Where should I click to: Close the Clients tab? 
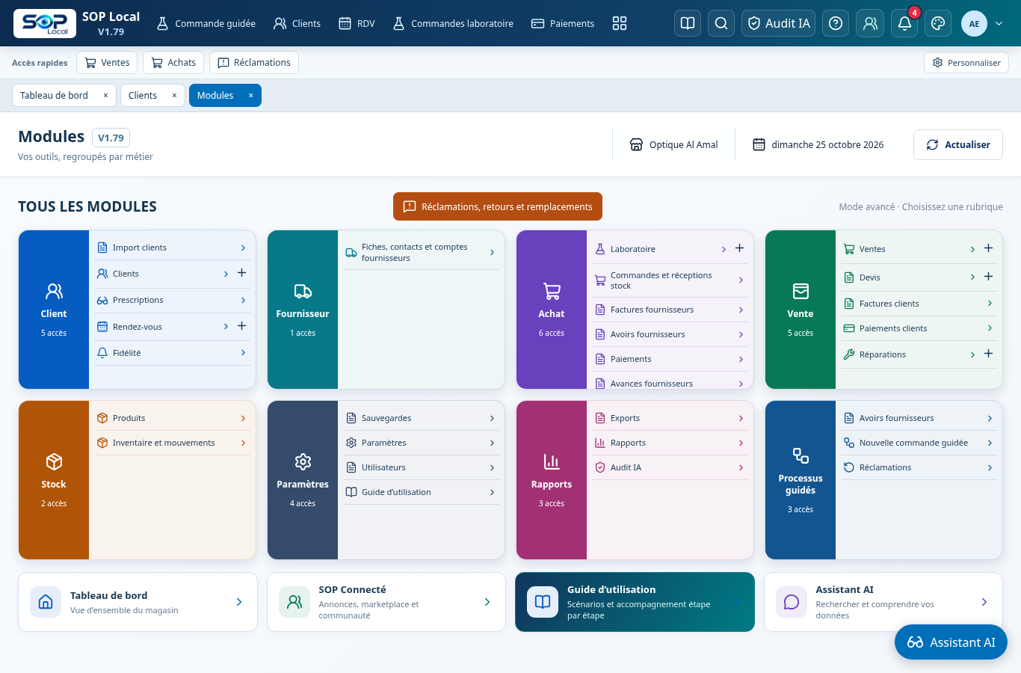(x=174, y=96)
